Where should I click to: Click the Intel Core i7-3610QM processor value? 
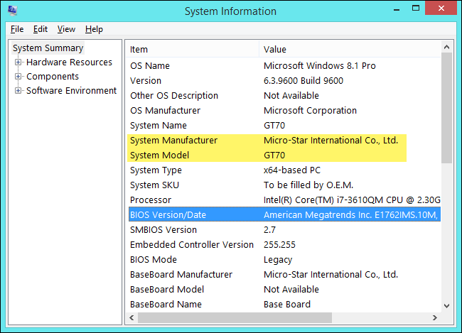[x=352, y=200]
